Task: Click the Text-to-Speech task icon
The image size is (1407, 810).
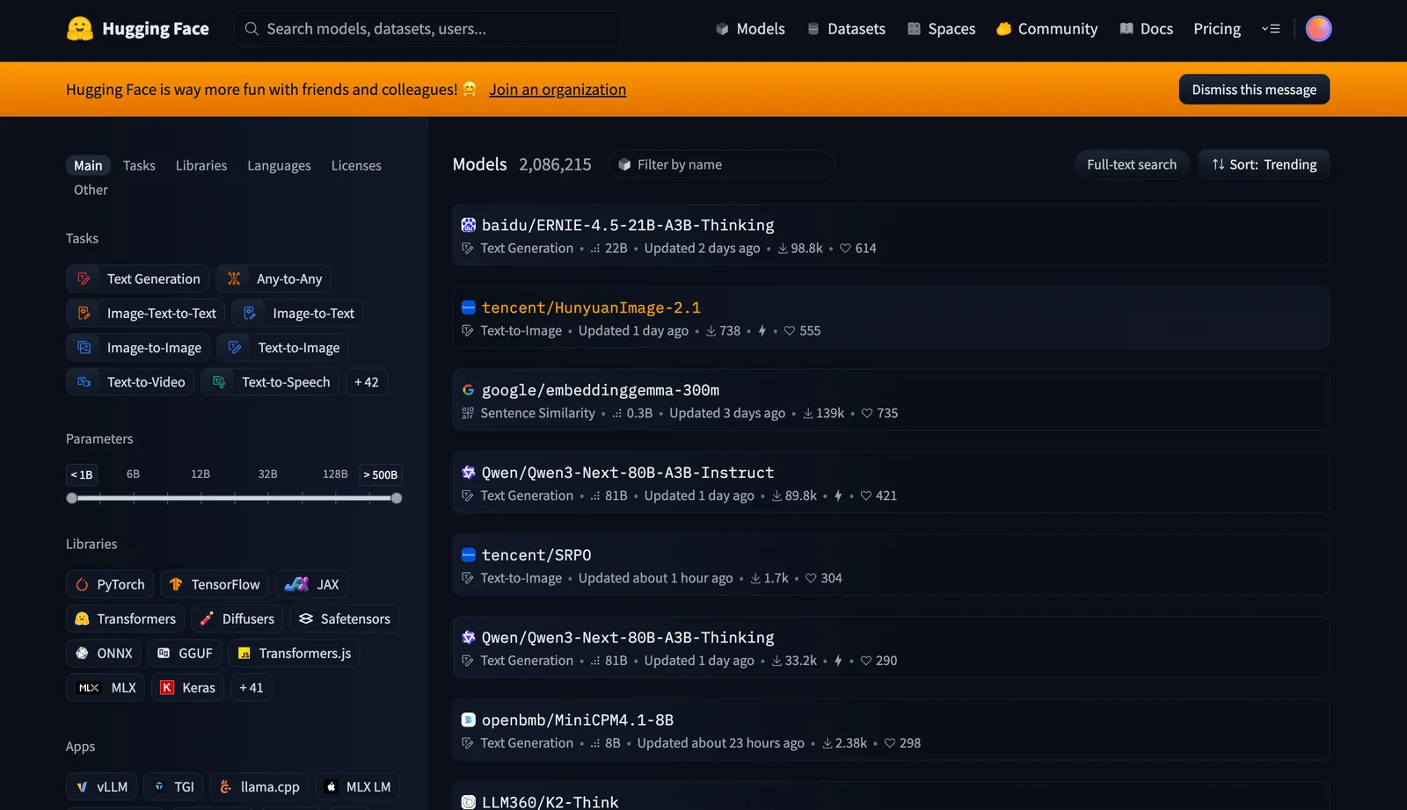Action: tap(219, 382)
